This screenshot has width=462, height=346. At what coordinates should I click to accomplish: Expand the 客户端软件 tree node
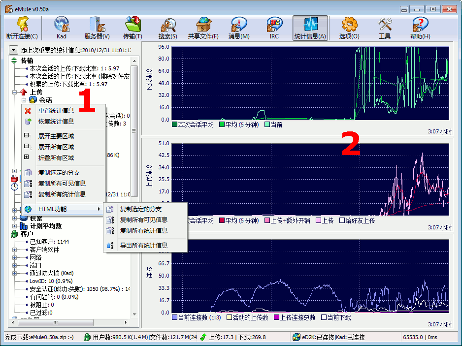coord(15,250)
